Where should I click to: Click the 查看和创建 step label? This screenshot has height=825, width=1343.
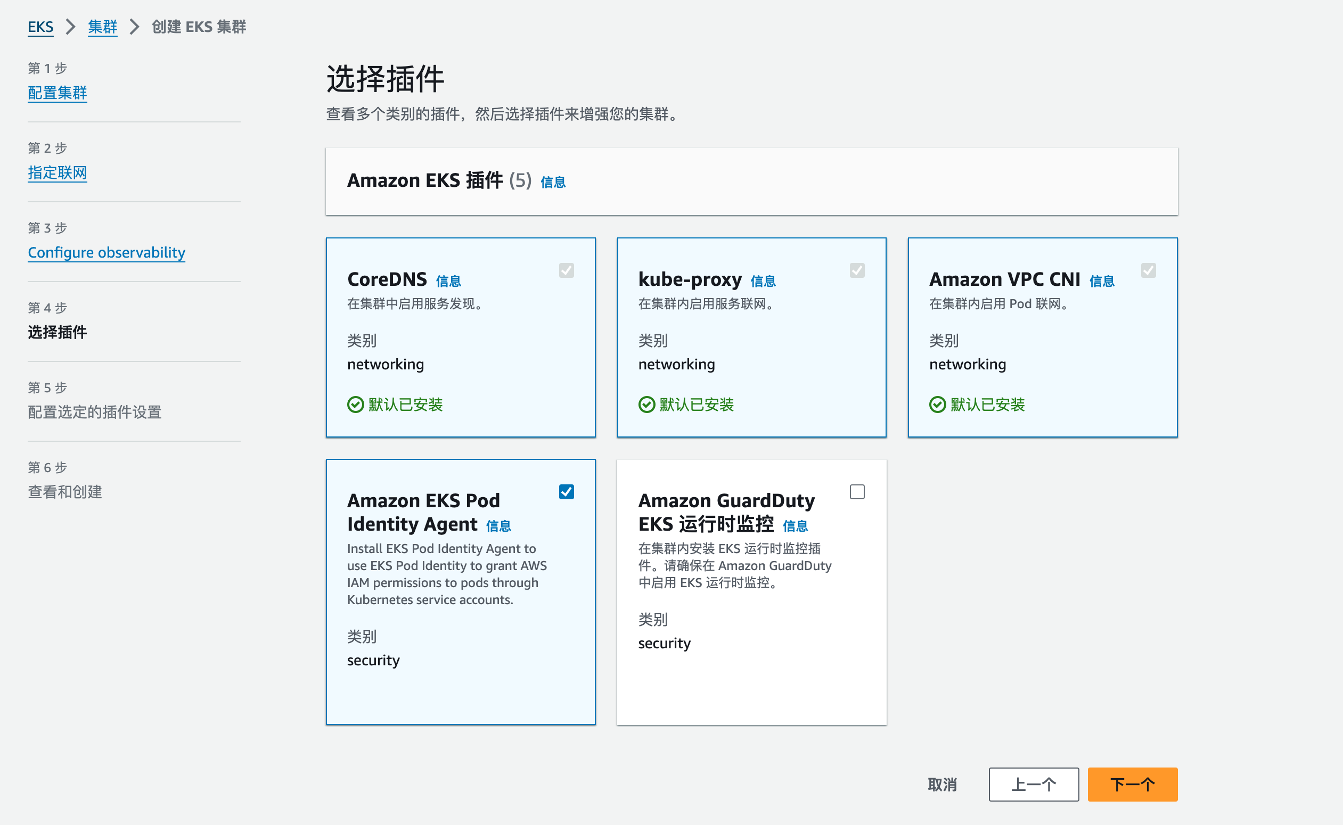click(65, 492)
